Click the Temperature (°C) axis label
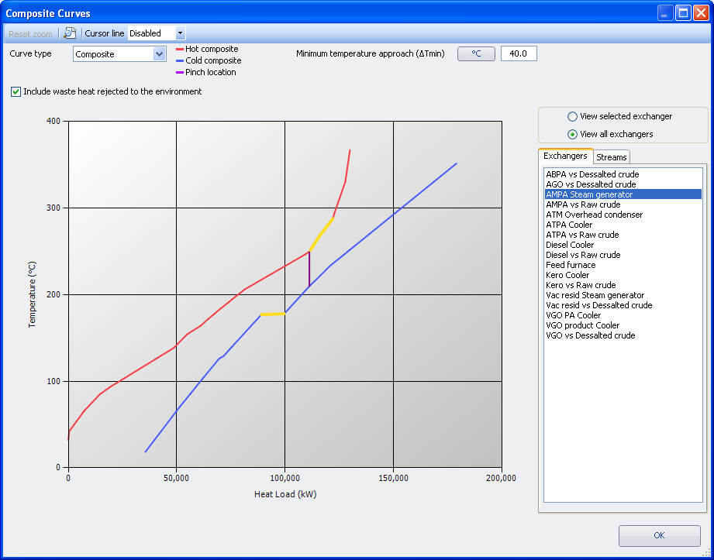714x560 pixels. pyautogui.click(x=32, y=294)
